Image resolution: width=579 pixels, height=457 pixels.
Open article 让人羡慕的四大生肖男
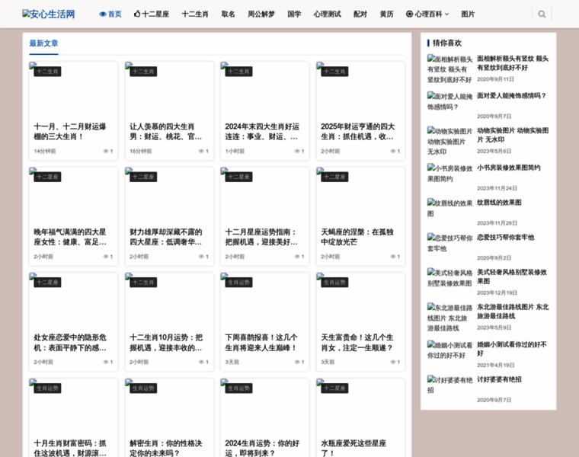point(166,131)
